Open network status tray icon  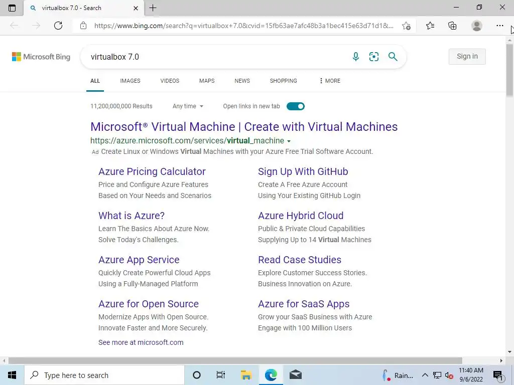click(x=437, y=375)
